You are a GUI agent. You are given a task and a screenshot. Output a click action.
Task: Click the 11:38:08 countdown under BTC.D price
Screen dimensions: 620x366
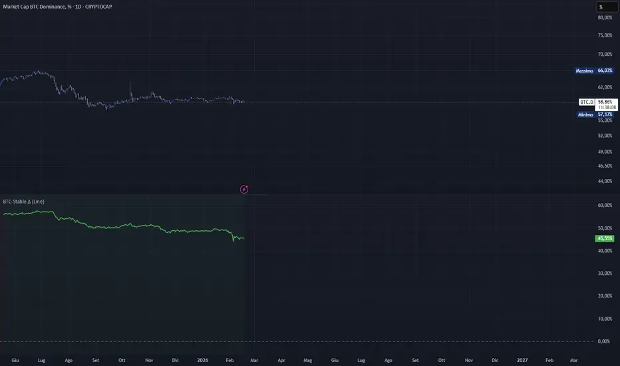tap(607, 108)
